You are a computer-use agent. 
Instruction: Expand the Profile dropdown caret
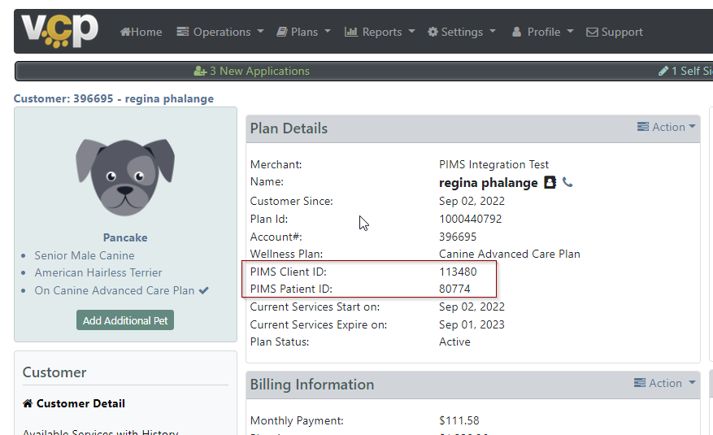570,32
